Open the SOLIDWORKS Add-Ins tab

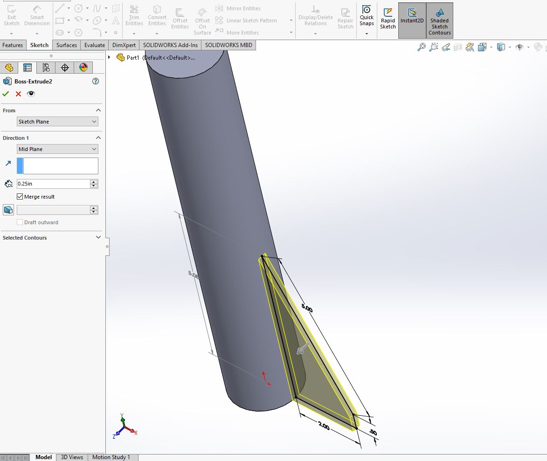coord(170,45)
